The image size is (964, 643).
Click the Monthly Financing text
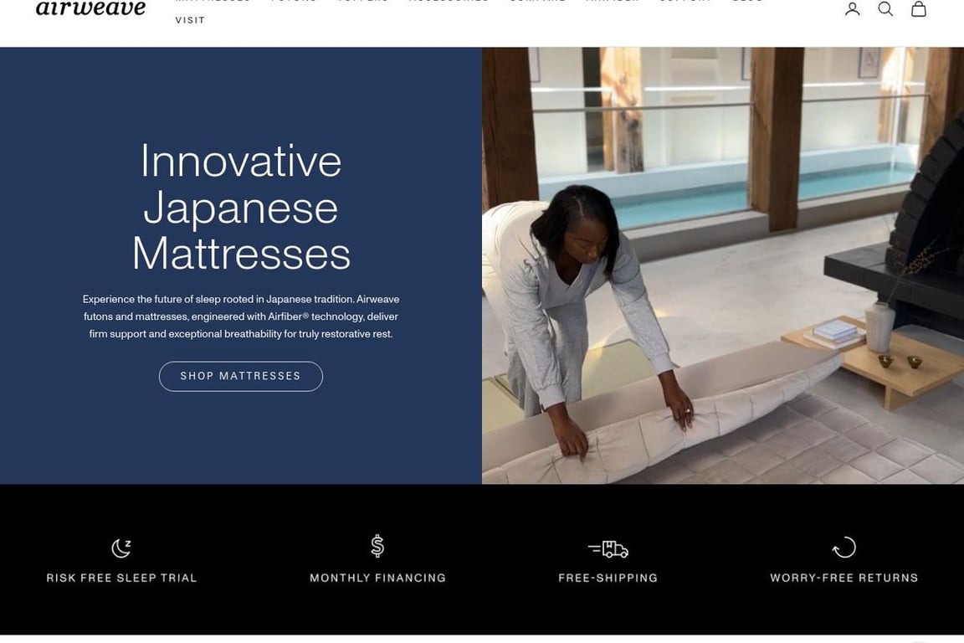click(x=377, y=578)
